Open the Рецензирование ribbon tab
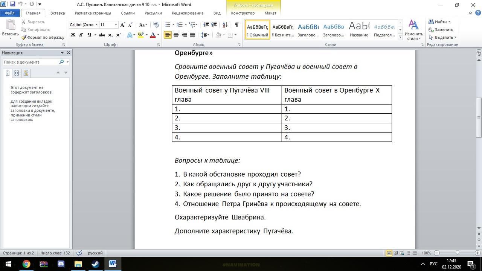The height and width of the screenshot is (271, 482). pos(188,13)
